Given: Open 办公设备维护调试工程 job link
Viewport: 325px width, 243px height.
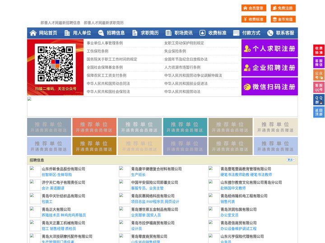Looking at the screenshot, I should pos(238,229).
